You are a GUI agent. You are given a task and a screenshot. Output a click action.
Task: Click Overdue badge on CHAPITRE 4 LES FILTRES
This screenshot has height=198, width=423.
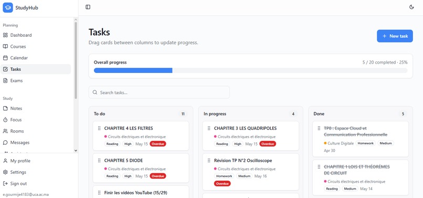(158, 144)
